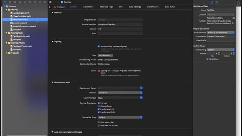The width and height of the screenshot is (242, 136).
Task: Collapse the Signing section
Action: click(x=52, y=42)
